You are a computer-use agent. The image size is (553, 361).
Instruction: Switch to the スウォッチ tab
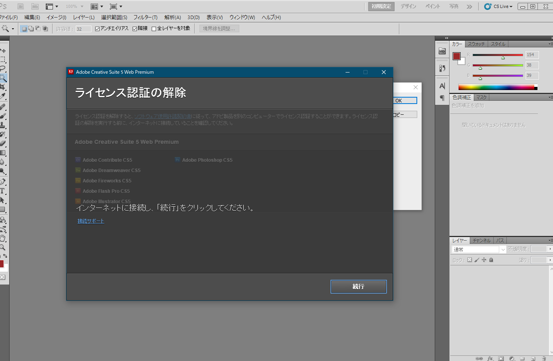click(477, 44)
